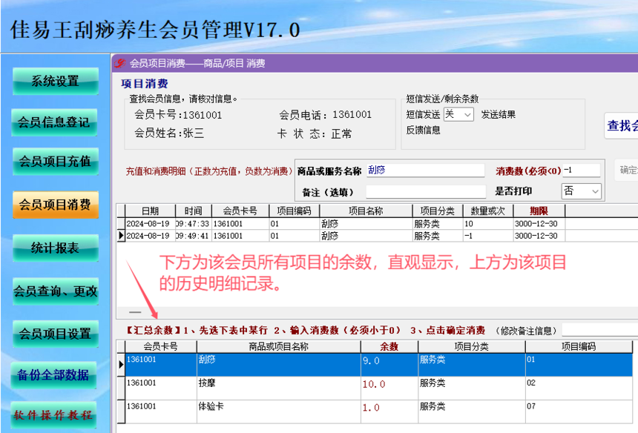Image resolution: width=638 pixels, height=433 pixels.
Task: Click the 商品或项目名称 column header
Action: pos(279,347)
